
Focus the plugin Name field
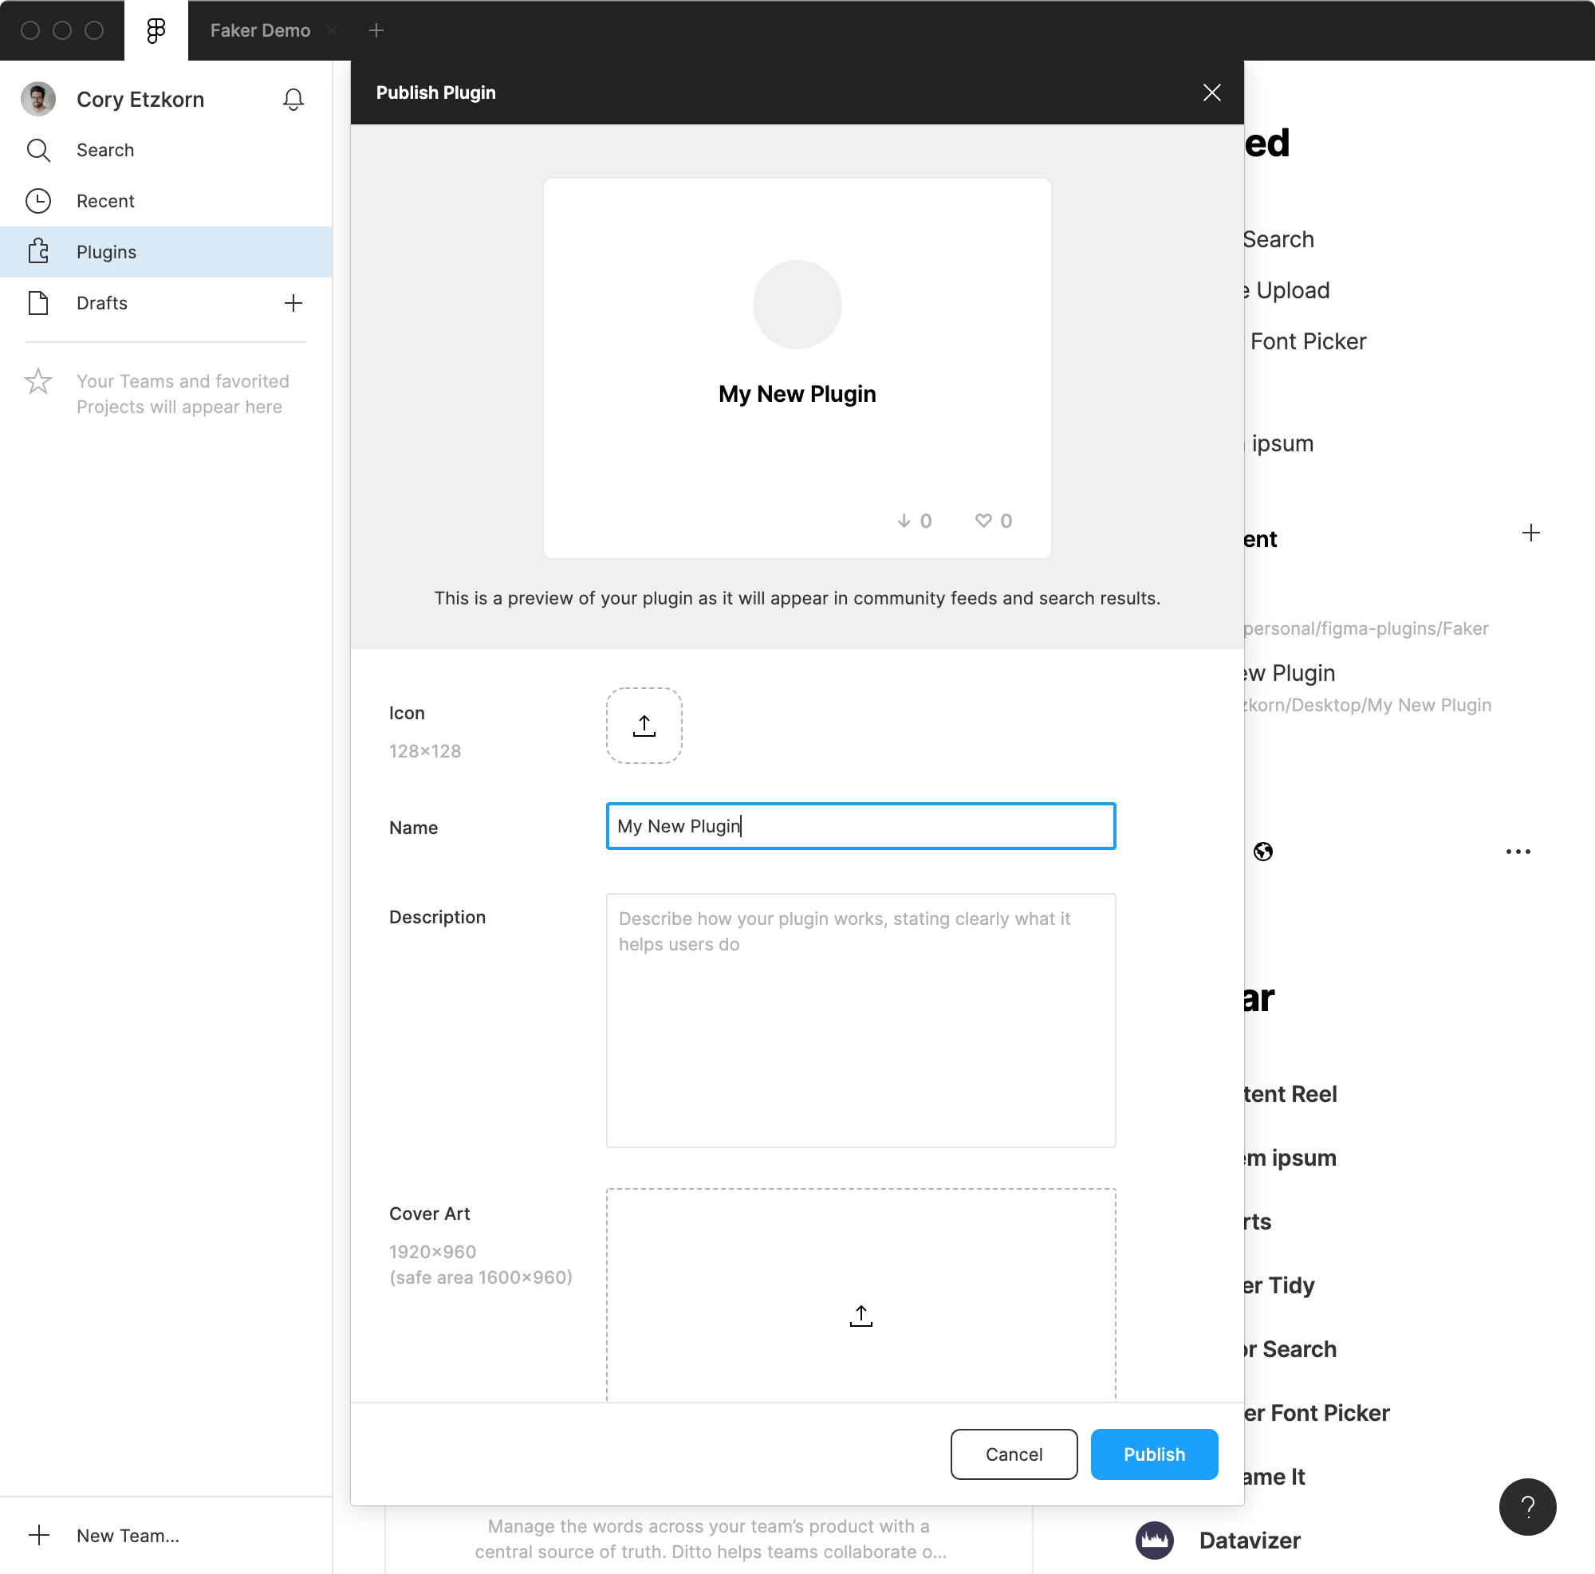(x=861, y=826)
